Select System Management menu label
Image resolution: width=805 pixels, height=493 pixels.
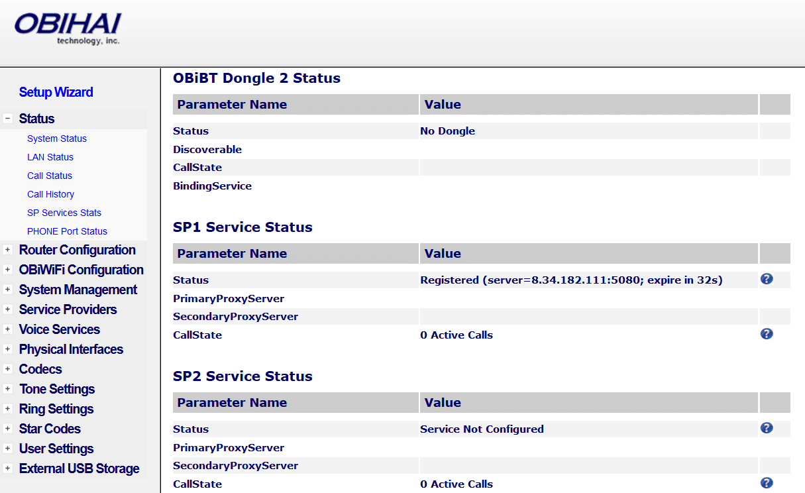tap(78, 290)
